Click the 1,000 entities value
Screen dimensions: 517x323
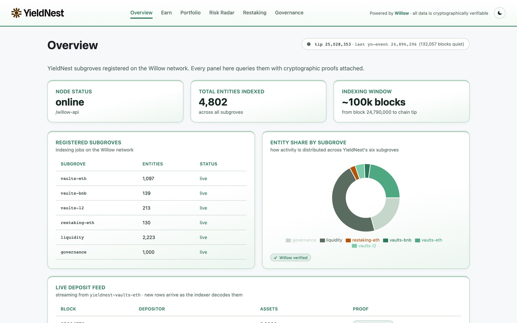[148, 252]
